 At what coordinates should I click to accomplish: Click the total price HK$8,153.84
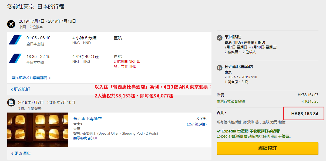click(305, 114)
